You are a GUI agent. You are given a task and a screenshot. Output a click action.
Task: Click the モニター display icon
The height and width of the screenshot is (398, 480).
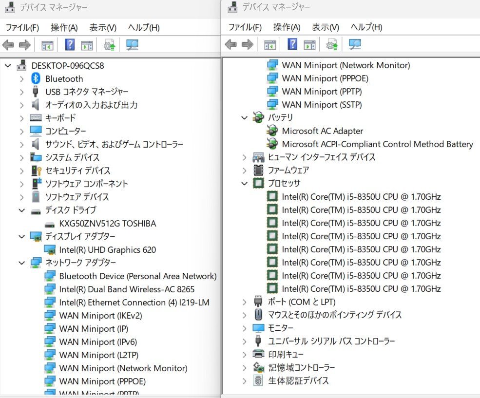258,328
